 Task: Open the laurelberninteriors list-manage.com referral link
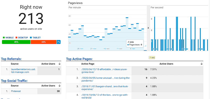point(23,71)
